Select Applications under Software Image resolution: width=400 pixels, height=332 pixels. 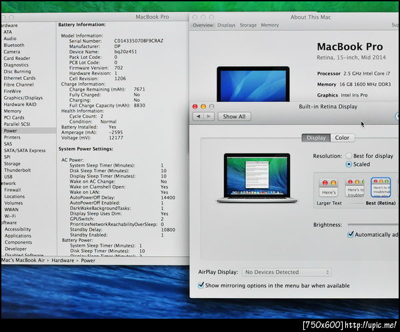coord(18,236)
